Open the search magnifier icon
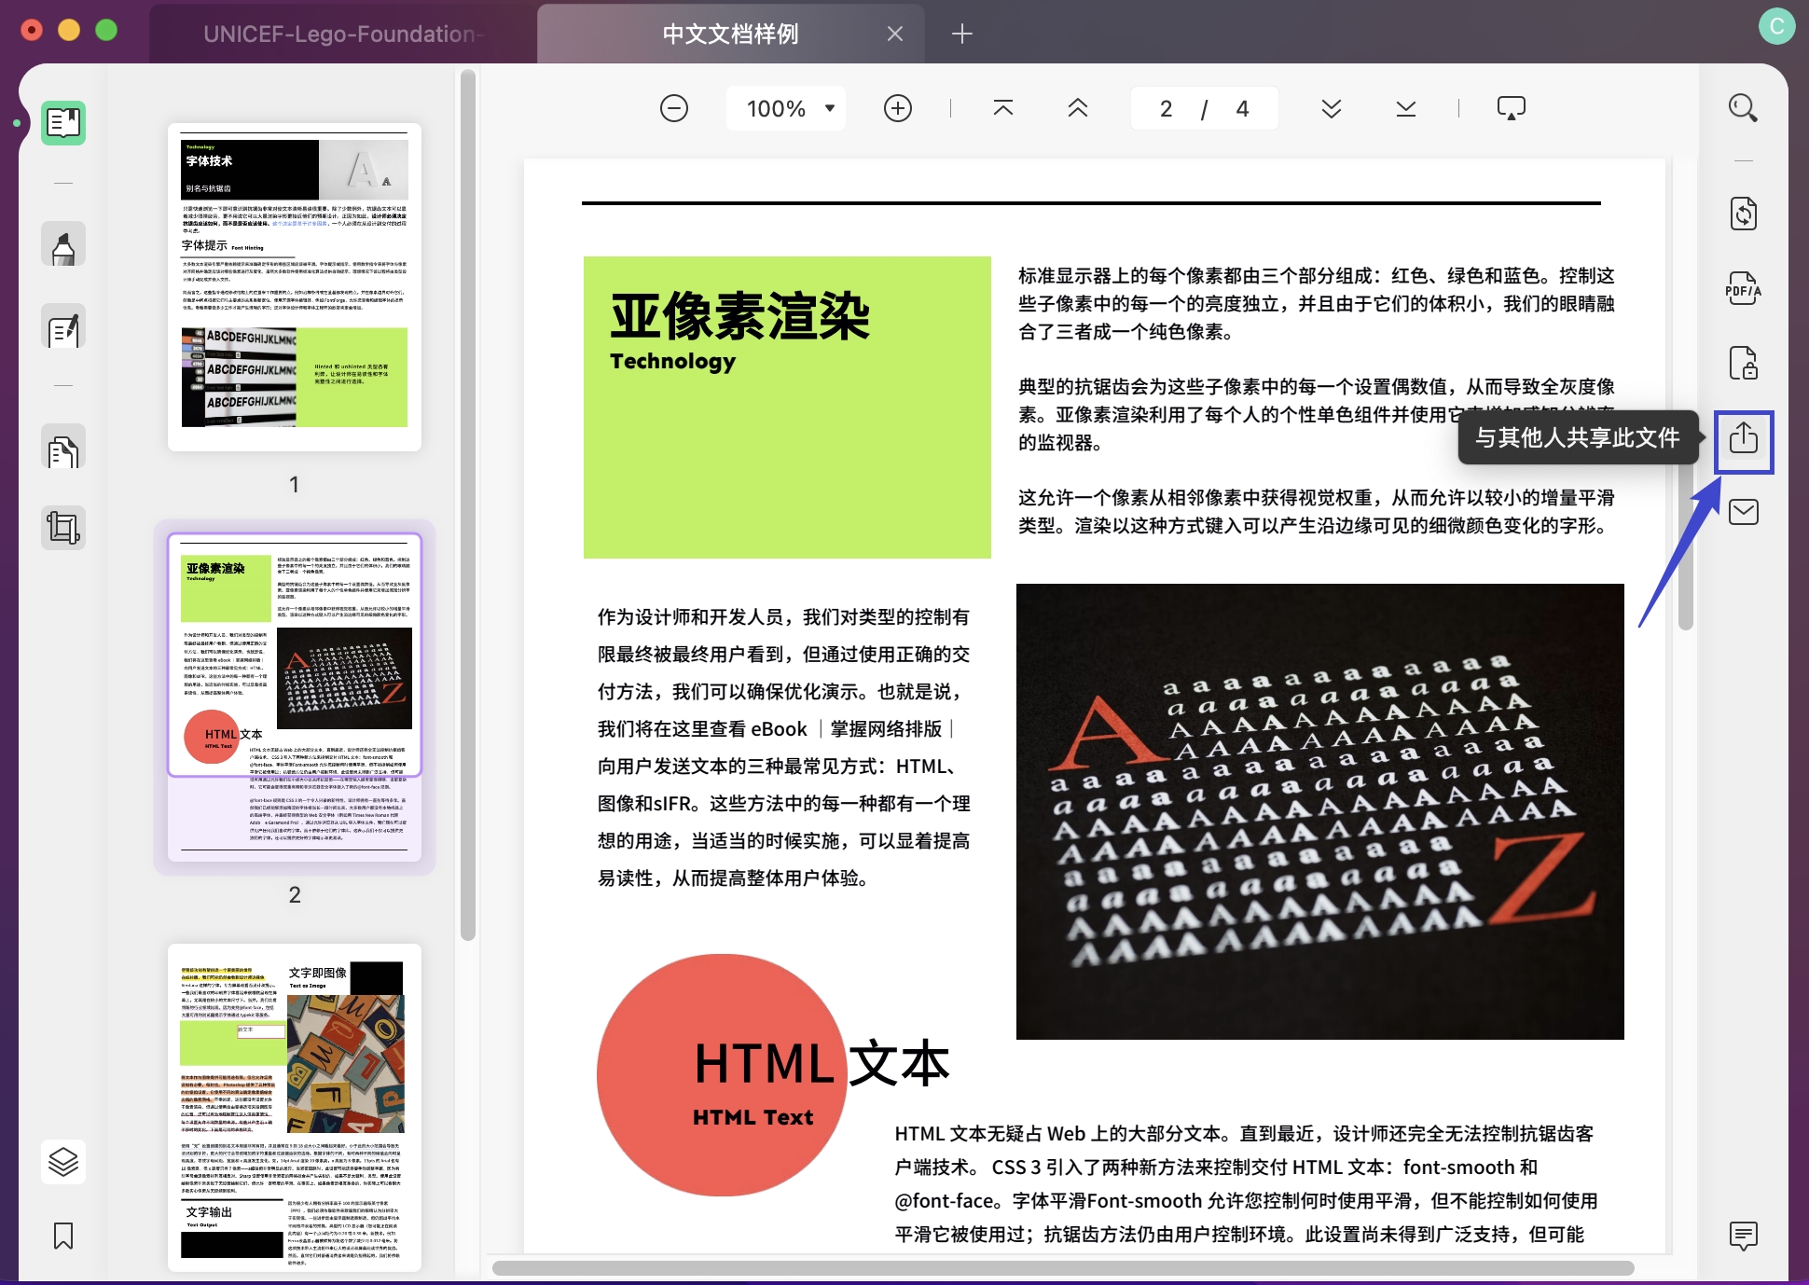1809x1285 pixels. pos(1743,108)
